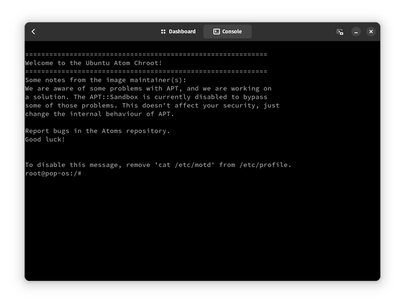The height and width of the screenshot is (308, 405).
Task: Click 'Some notes from the image maintainer(s):' line
Action: click(x=106, y=80)
